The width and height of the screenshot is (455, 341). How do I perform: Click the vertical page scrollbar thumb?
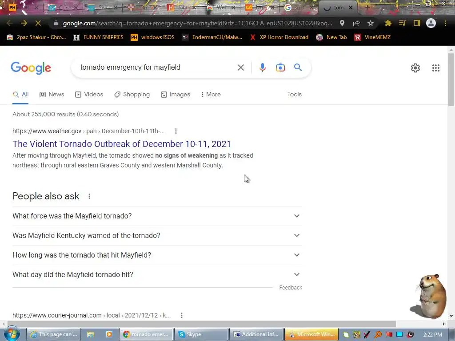(x=451, y=80)
